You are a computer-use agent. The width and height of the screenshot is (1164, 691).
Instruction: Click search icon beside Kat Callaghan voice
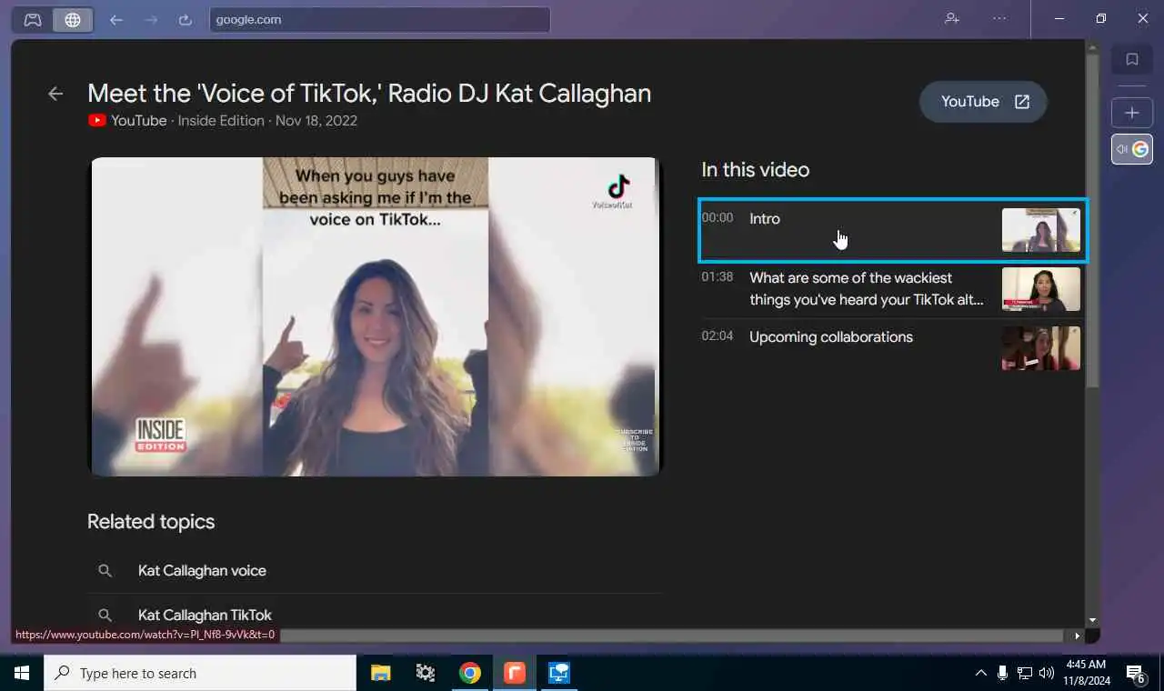point(105,571)
